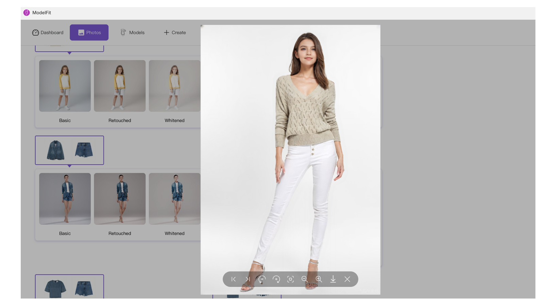Screen dimensions: 544x306
Task: Select the Basic denim outfit photo
Action: coord(65,199)
